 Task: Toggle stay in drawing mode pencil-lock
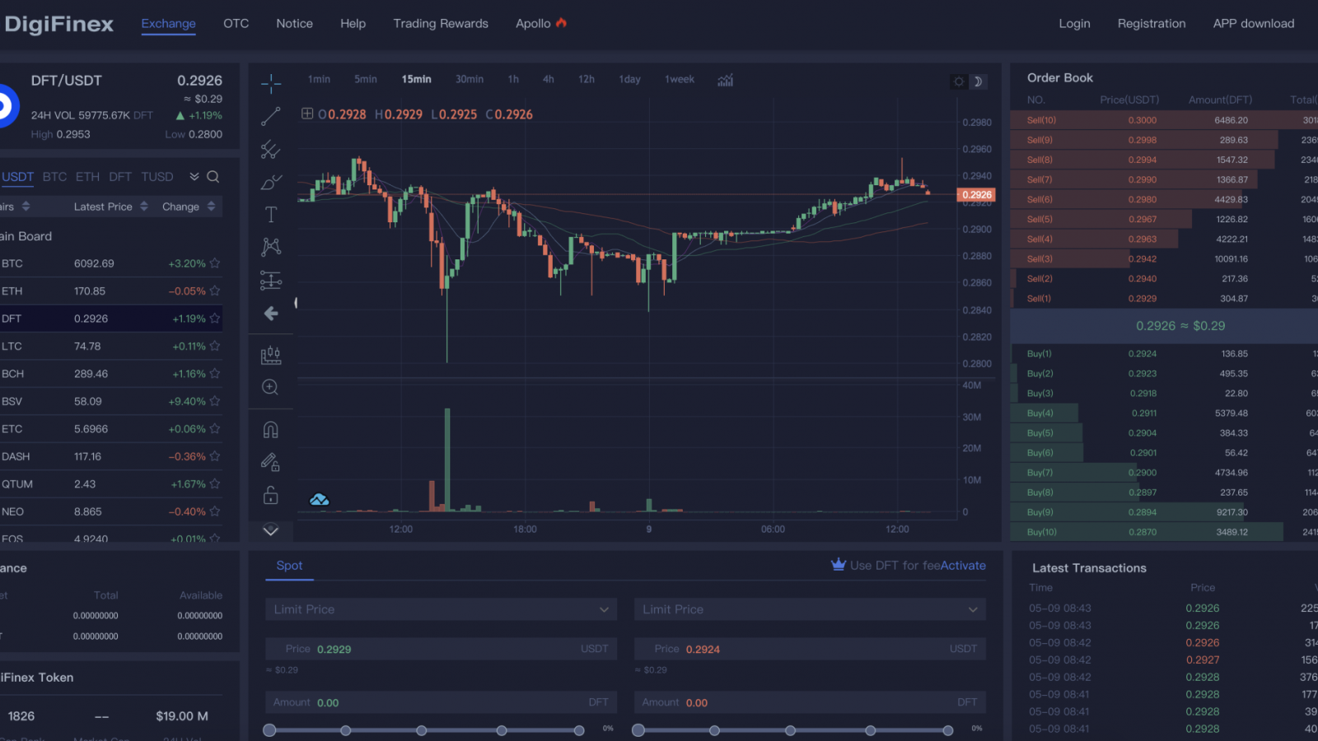(271, 463)
